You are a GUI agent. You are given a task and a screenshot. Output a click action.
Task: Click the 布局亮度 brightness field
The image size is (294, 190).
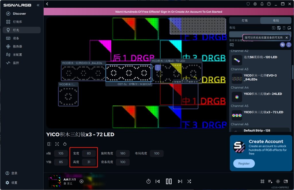click(x=156, y=153)
